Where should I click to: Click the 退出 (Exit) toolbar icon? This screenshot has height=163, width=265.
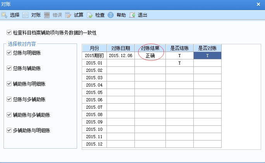(x=132, y=15)
